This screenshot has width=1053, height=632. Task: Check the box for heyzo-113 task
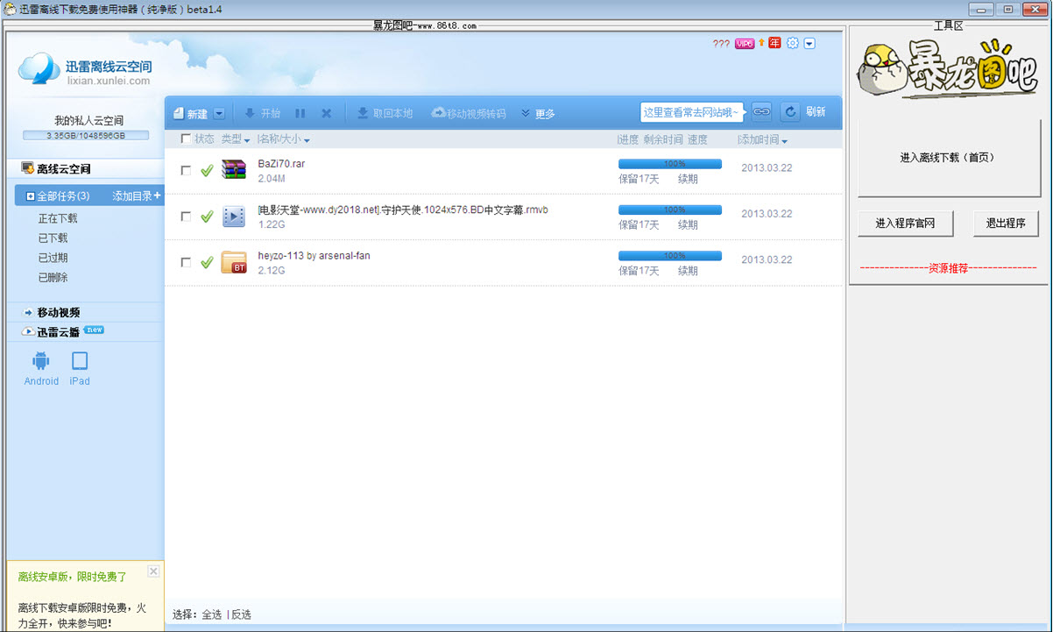tap(186, 261)
